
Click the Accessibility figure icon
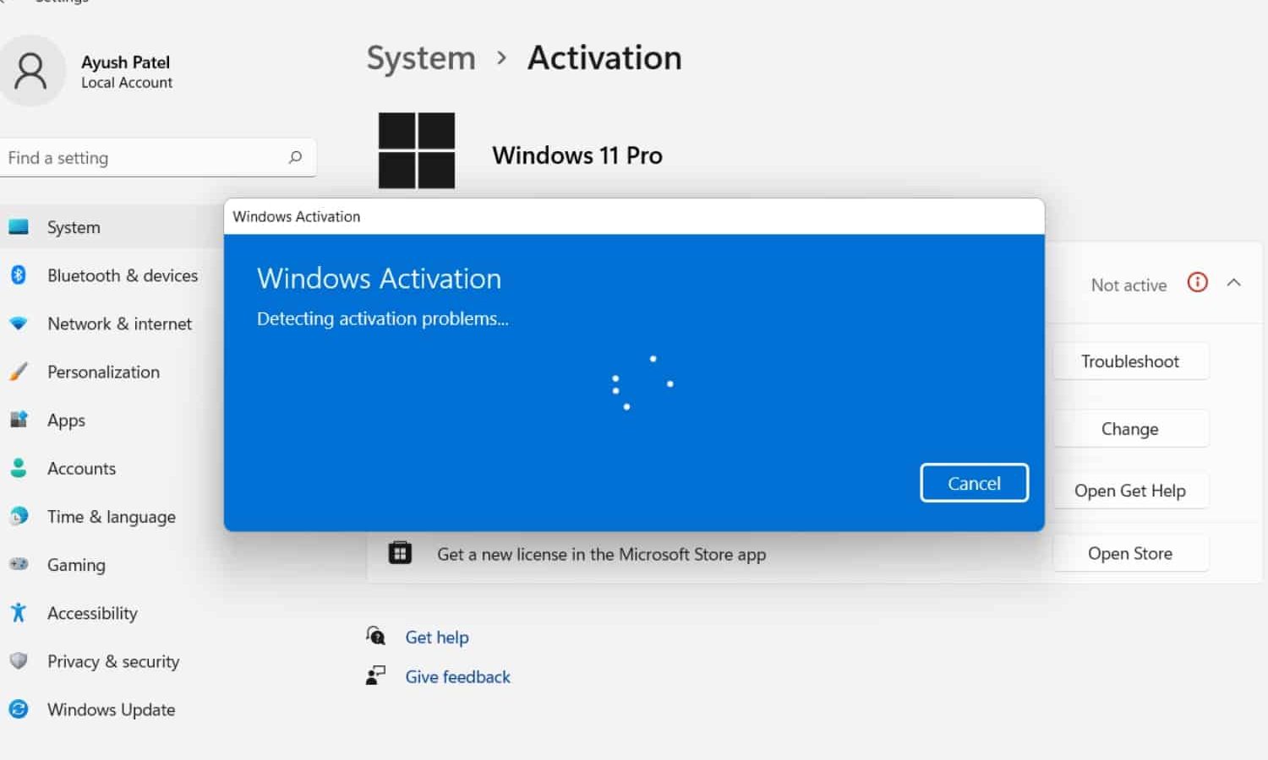(19, 612)
